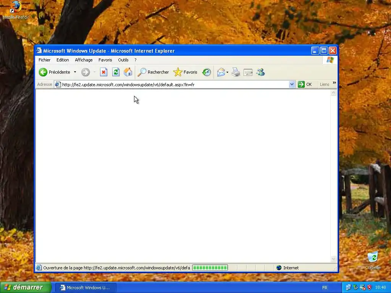Click the IE icon in title bar
Image resolution: width=391 pixels, height=293 pixels.
pyautogui.click(x=39, y=51)
